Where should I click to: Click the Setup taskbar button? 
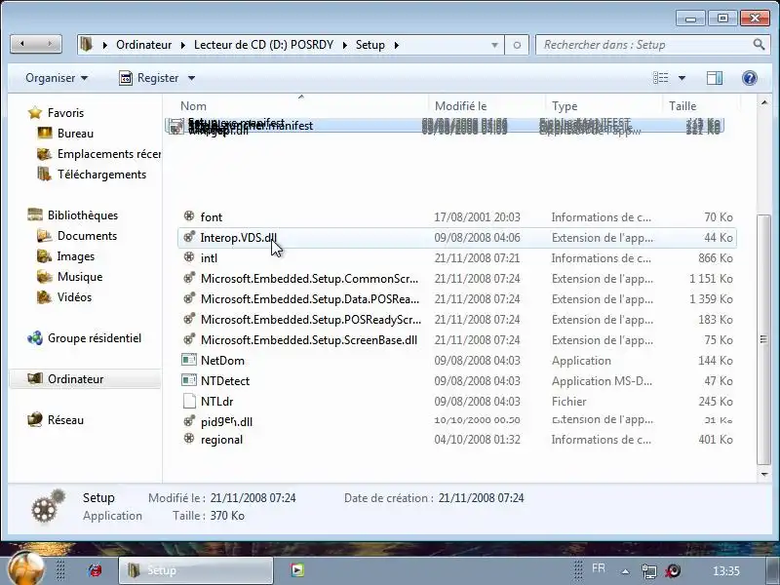pos(196,570)
